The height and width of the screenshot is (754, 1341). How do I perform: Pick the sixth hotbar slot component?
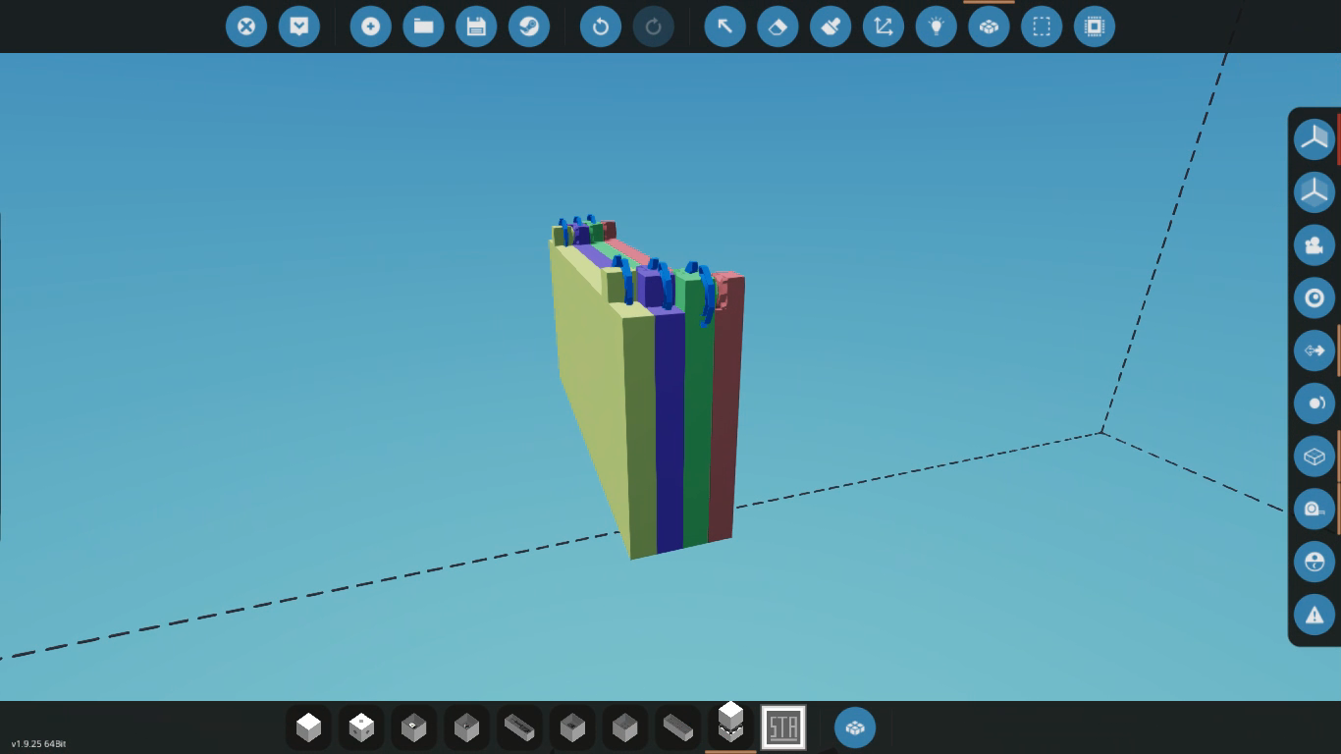click(572, 727)
